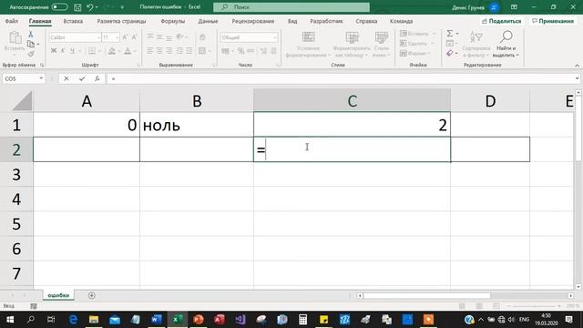Open the Данные ribbon tab
The image size is (583, 328).
click(x=208, y=21)
